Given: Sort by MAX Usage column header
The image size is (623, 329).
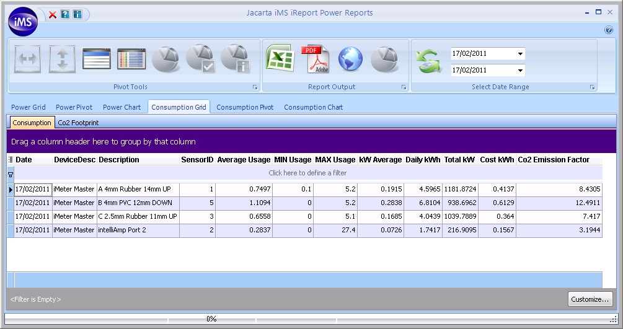Looking at the screenshot, I should click(x=335, y=160).
